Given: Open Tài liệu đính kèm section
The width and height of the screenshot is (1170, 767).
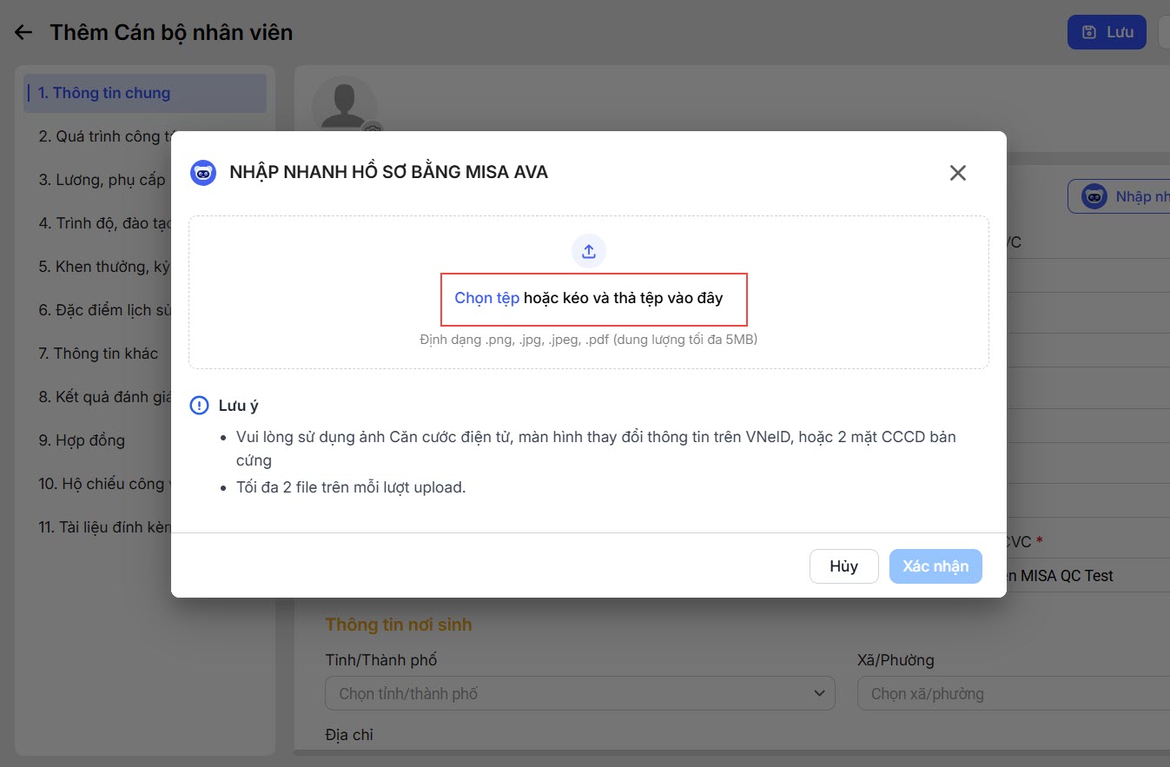Looking at the screenshot, I should tap(105, 527).
